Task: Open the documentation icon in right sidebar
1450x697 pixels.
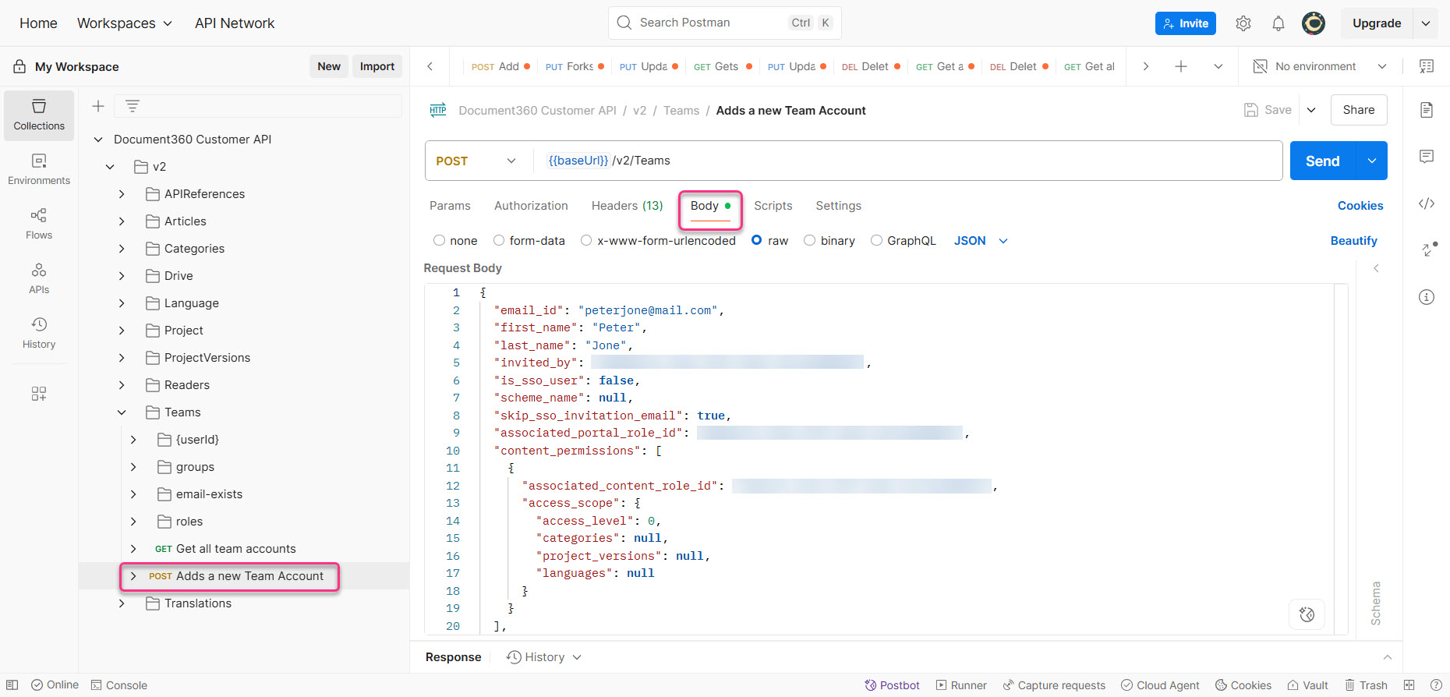Action: 1427,110
